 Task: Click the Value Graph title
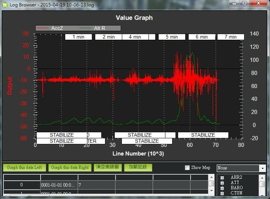[x=134, y=18]
